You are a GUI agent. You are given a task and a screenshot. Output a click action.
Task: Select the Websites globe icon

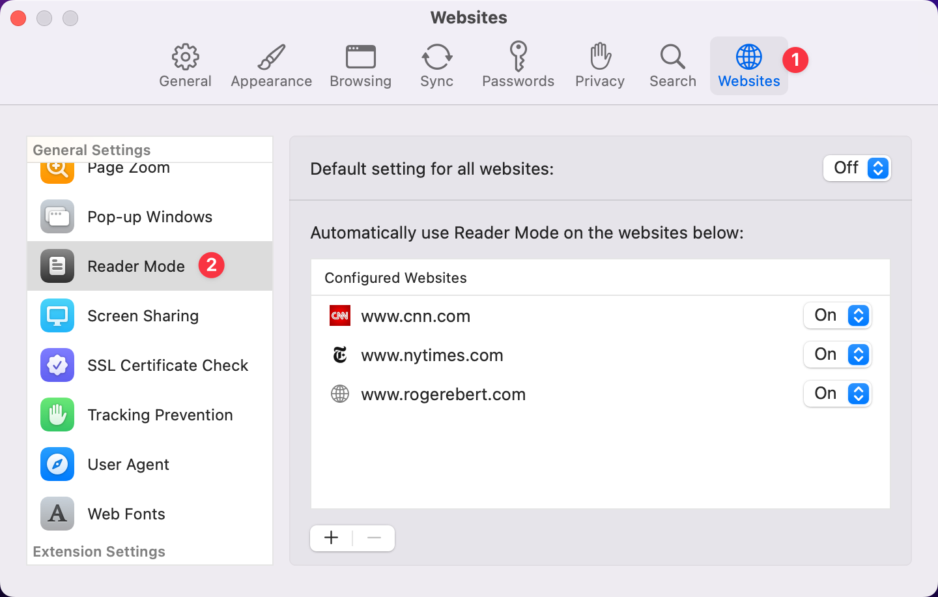pos(748,57)
